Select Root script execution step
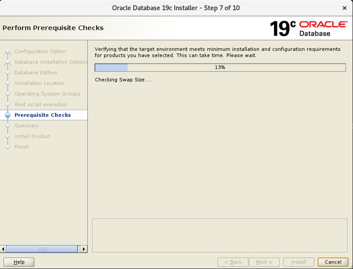 [x=41, y=104]
